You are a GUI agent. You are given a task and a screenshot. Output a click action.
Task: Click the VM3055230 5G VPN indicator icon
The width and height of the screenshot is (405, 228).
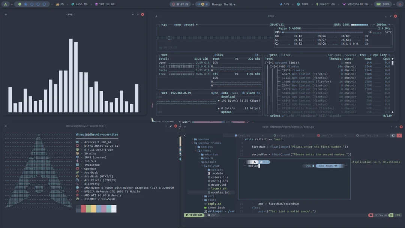pos(344,4)
